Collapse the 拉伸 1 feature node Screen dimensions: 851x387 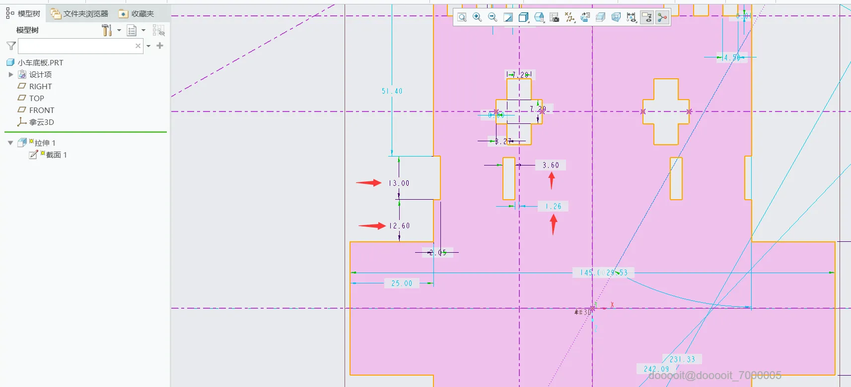[x=10, y=143]
